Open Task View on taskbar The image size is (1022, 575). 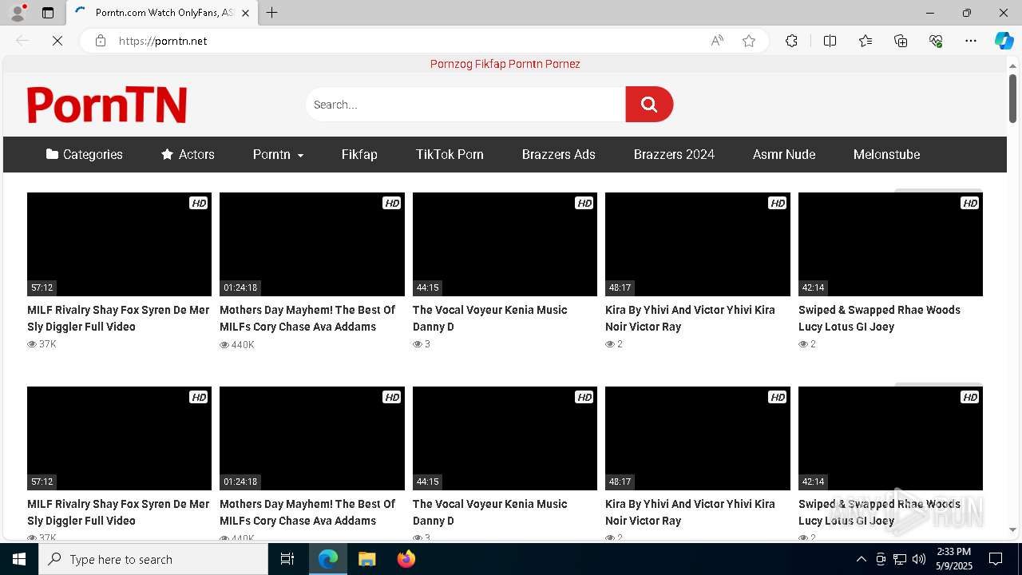287,559
